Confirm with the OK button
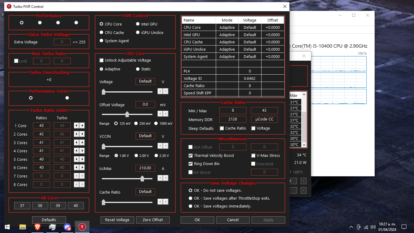 pos(197,220)
